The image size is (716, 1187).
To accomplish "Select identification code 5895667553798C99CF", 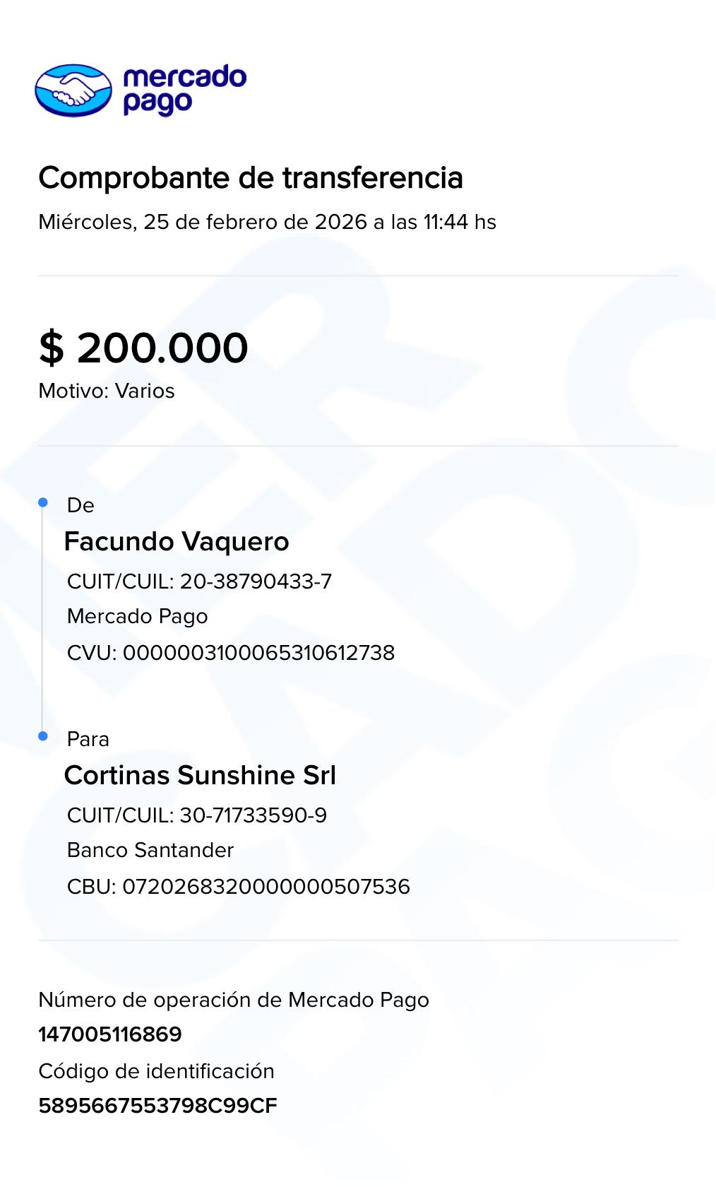I will pyautogui.click(x=157, y=1106).
